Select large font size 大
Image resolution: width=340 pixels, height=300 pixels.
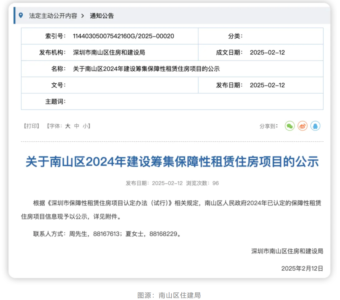(x=67, y=126)
